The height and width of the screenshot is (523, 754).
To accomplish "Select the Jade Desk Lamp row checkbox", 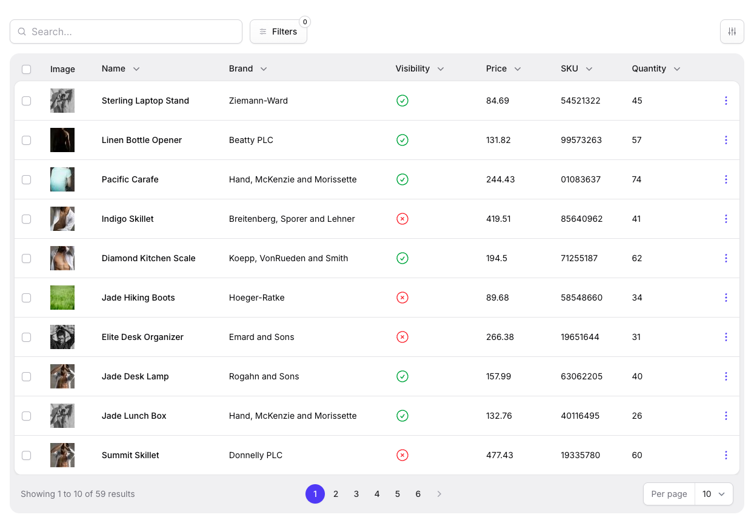I will point(26,376).
